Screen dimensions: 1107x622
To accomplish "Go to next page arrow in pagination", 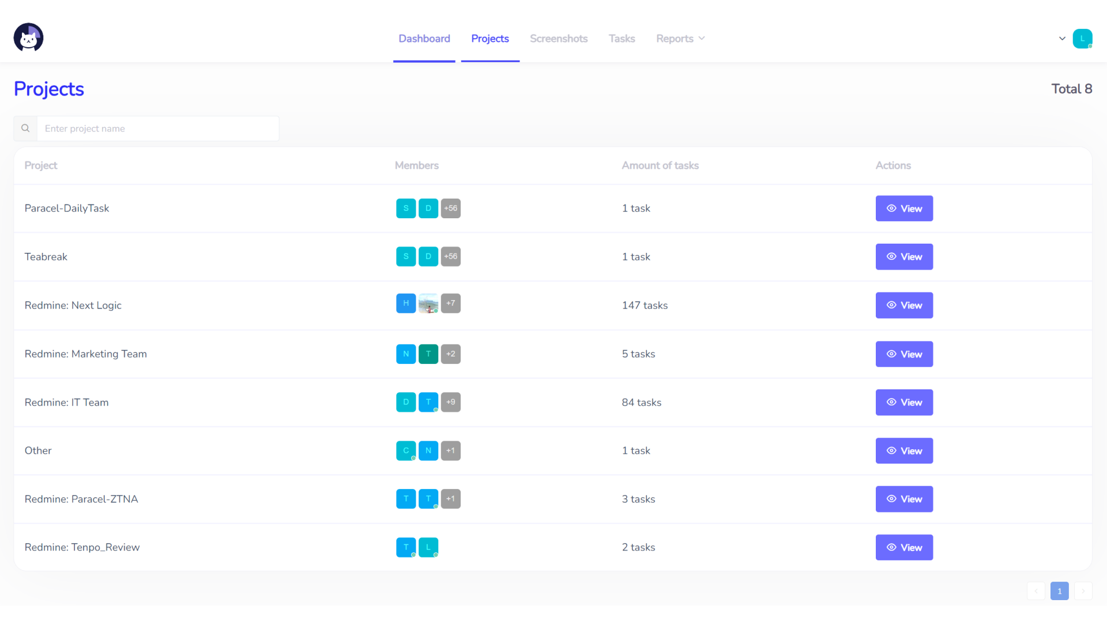I will 1083,591.
